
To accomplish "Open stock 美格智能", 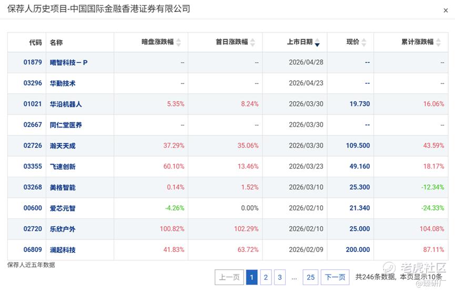I will pyautogui.click(x=63, y=187).
